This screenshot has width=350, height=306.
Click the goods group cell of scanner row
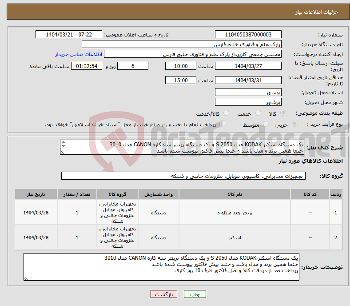pyautogui.click(x=117, y=238)
